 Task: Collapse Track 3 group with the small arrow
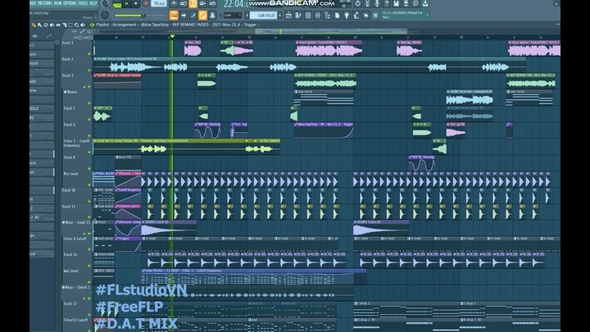(84, 87)
